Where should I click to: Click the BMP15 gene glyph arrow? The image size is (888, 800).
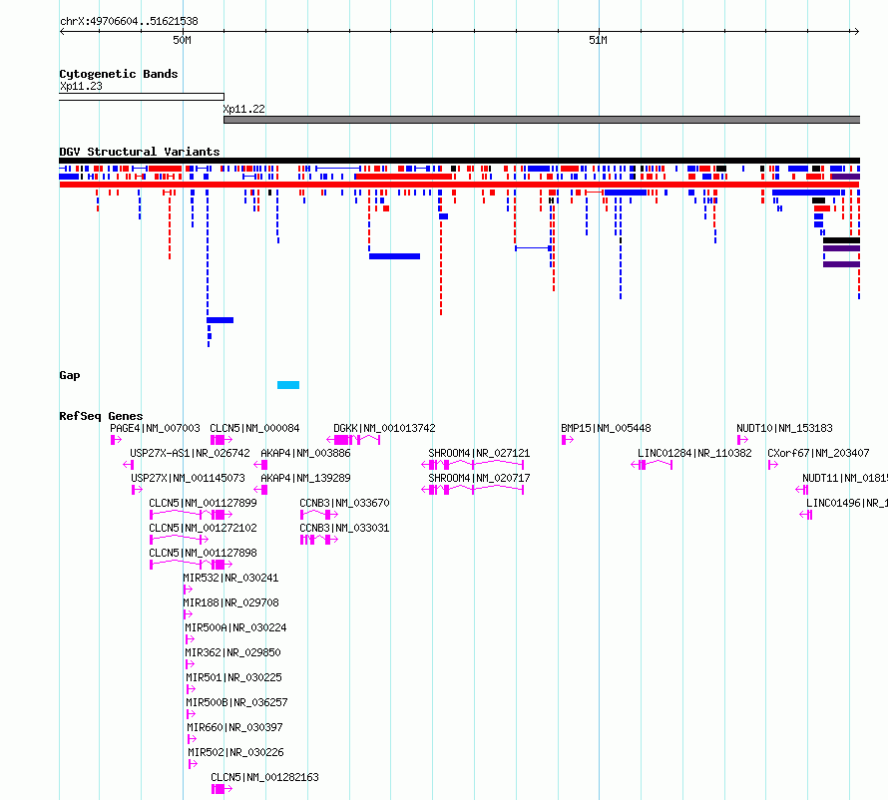(567, 440)
